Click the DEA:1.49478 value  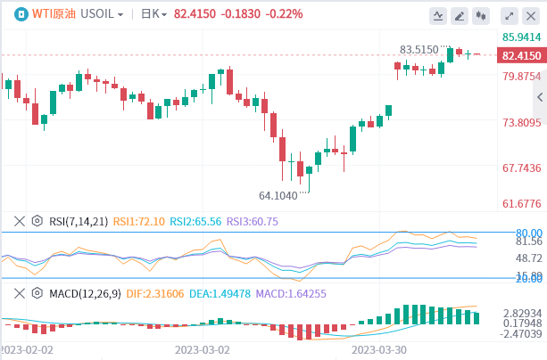tap(220, 294)
